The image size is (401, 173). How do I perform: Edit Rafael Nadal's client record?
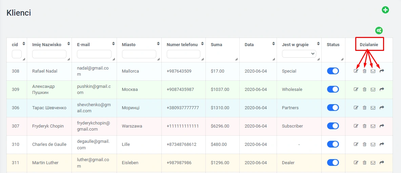point(356,71)
